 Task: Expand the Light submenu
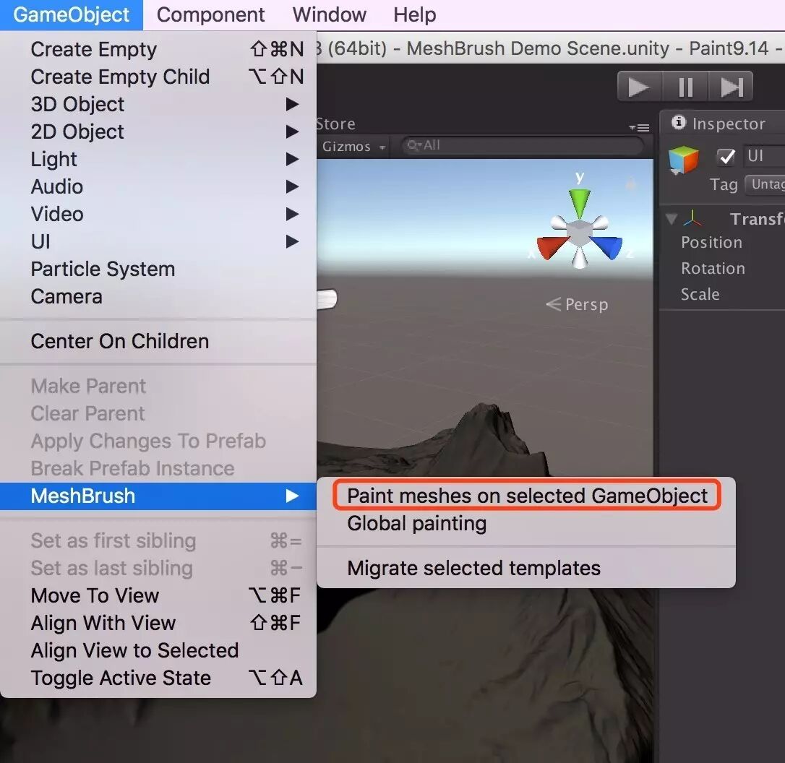158,159
